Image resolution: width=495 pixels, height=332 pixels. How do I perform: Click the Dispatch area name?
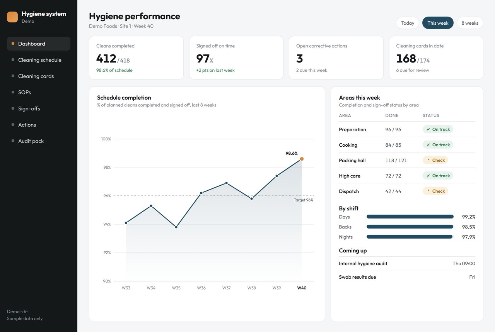click(x=349, y=191)
